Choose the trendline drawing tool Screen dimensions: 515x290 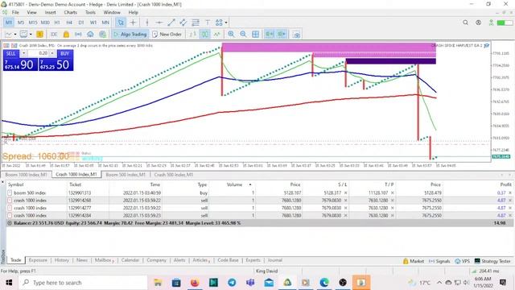[x=171, y=23]
